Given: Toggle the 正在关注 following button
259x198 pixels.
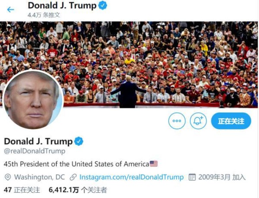Looking at the screenshot, I should 231,121.
